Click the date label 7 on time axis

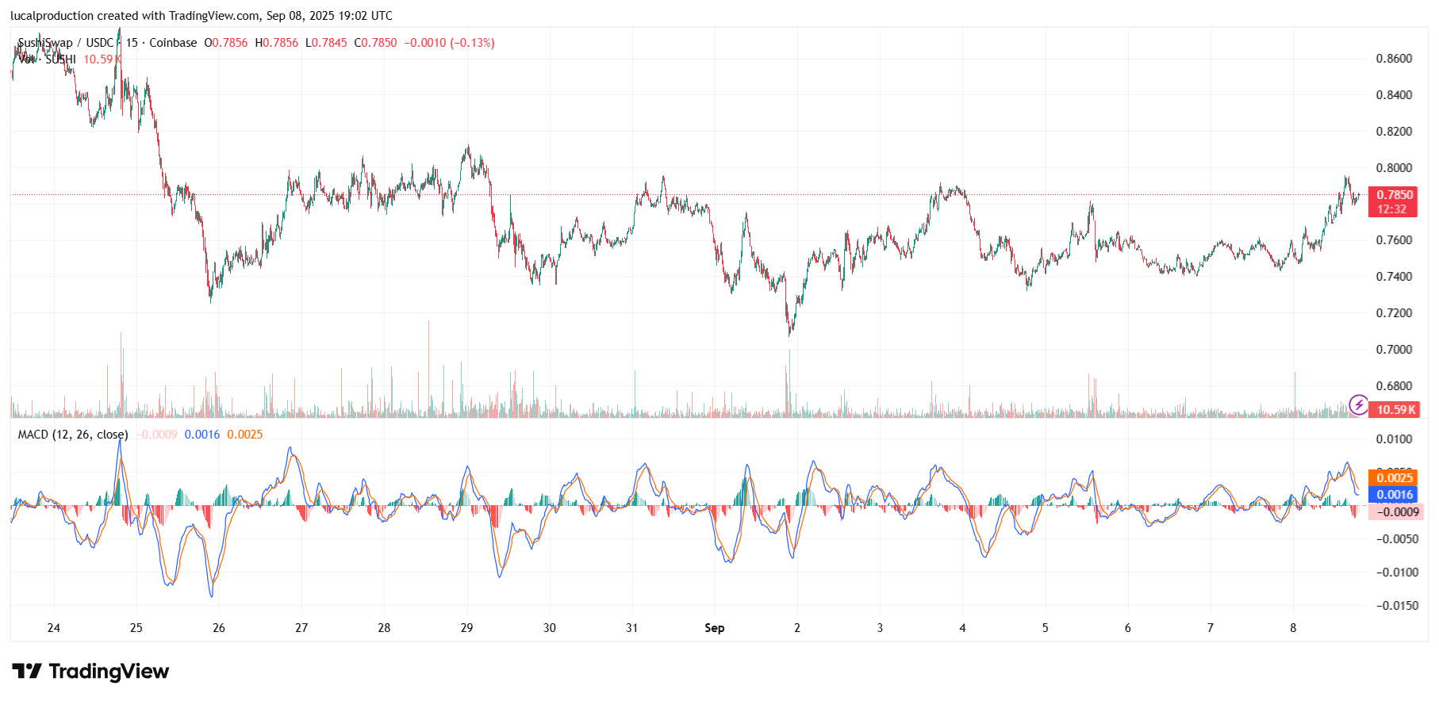(1211, 628)
